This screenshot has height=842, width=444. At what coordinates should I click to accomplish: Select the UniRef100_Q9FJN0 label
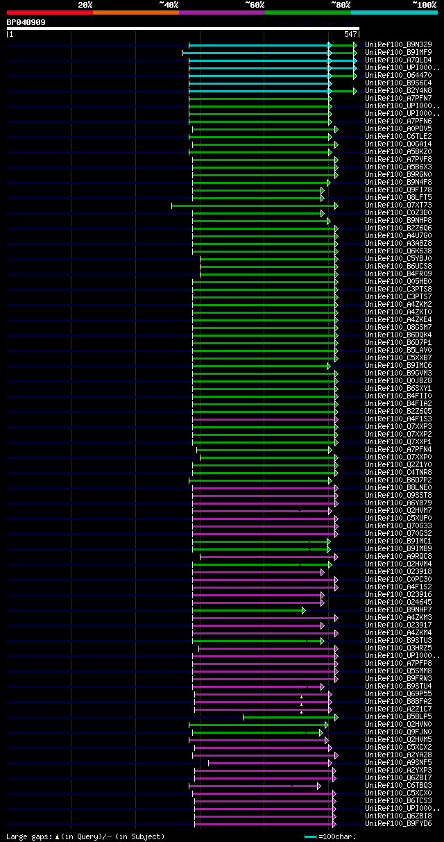[x=398, y=732]
